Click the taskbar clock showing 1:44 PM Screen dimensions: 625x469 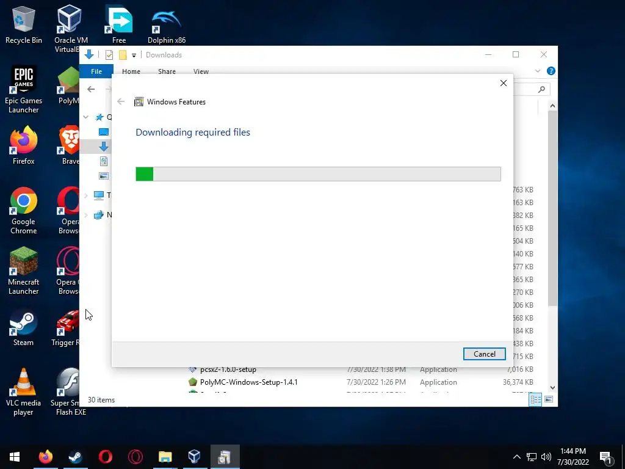point(573,457)
